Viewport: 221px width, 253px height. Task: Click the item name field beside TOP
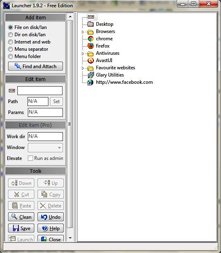tap(40, 91)
